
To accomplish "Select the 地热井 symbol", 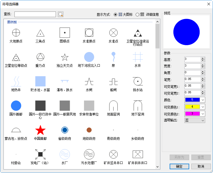I will 16,81.
